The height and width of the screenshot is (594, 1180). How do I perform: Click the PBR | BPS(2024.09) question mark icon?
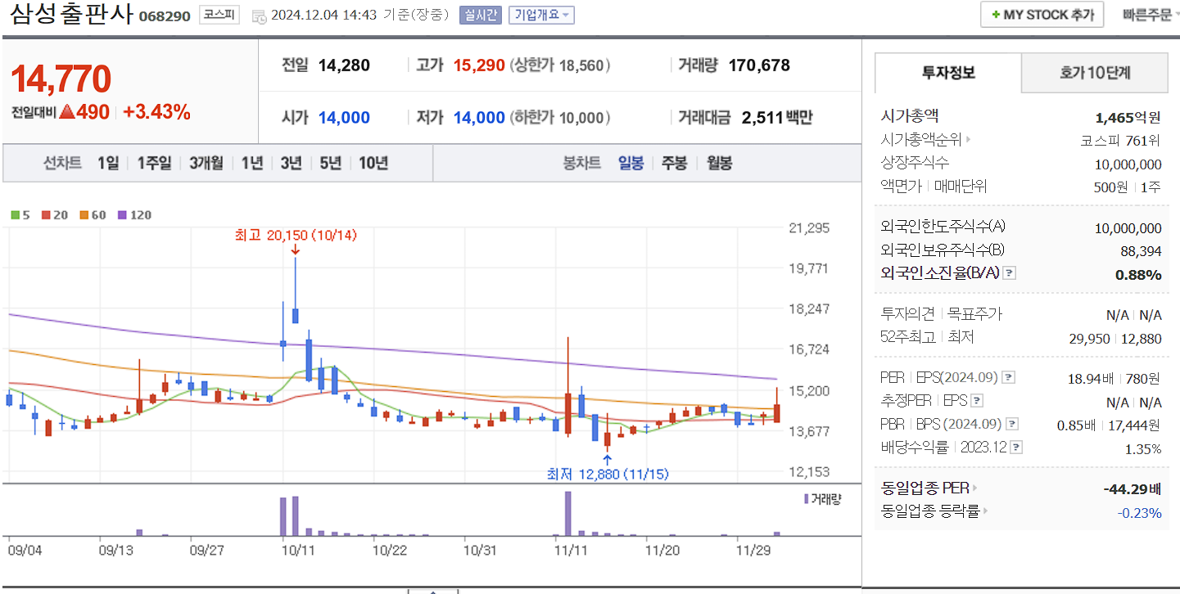[x=1011, y=424]
